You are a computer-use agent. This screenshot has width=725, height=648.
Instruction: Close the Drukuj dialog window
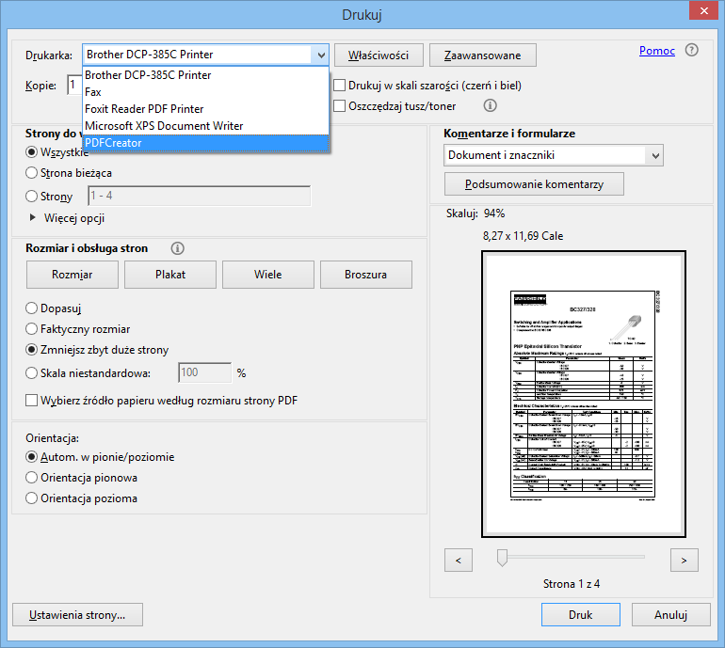pos(701,12)
